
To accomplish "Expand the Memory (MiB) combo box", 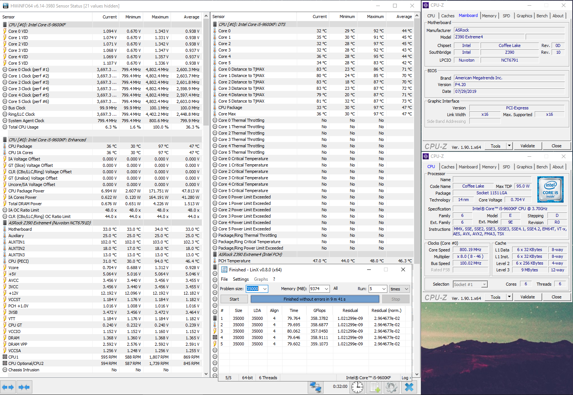I will pos(326,289).
